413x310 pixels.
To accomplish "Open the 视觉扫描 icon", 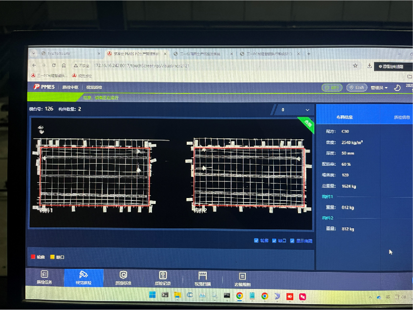I will click(202, 276).
